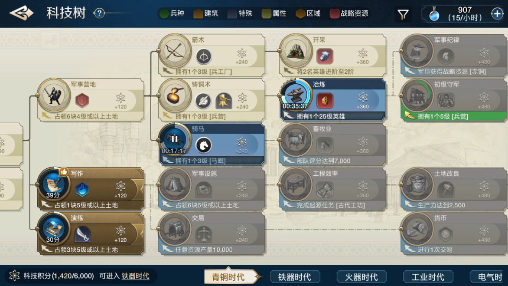The height and width of the screenshot is (286, 508).
Task: Switch to the 铁器时代 tab
Action: (x=295, y=277)
